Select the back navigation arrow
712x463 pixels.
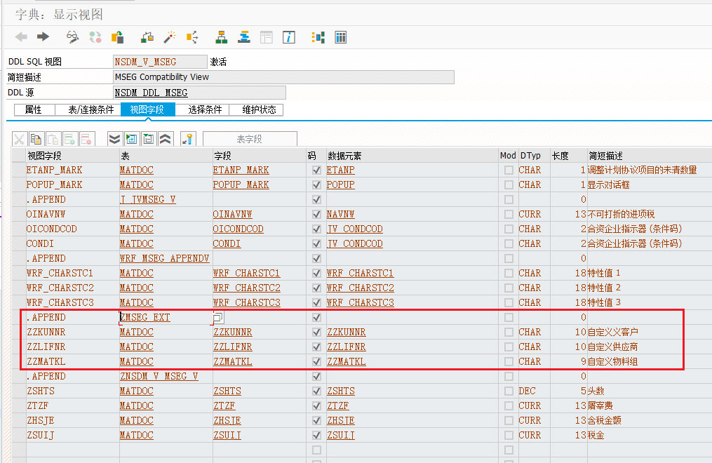pos(21,38)
